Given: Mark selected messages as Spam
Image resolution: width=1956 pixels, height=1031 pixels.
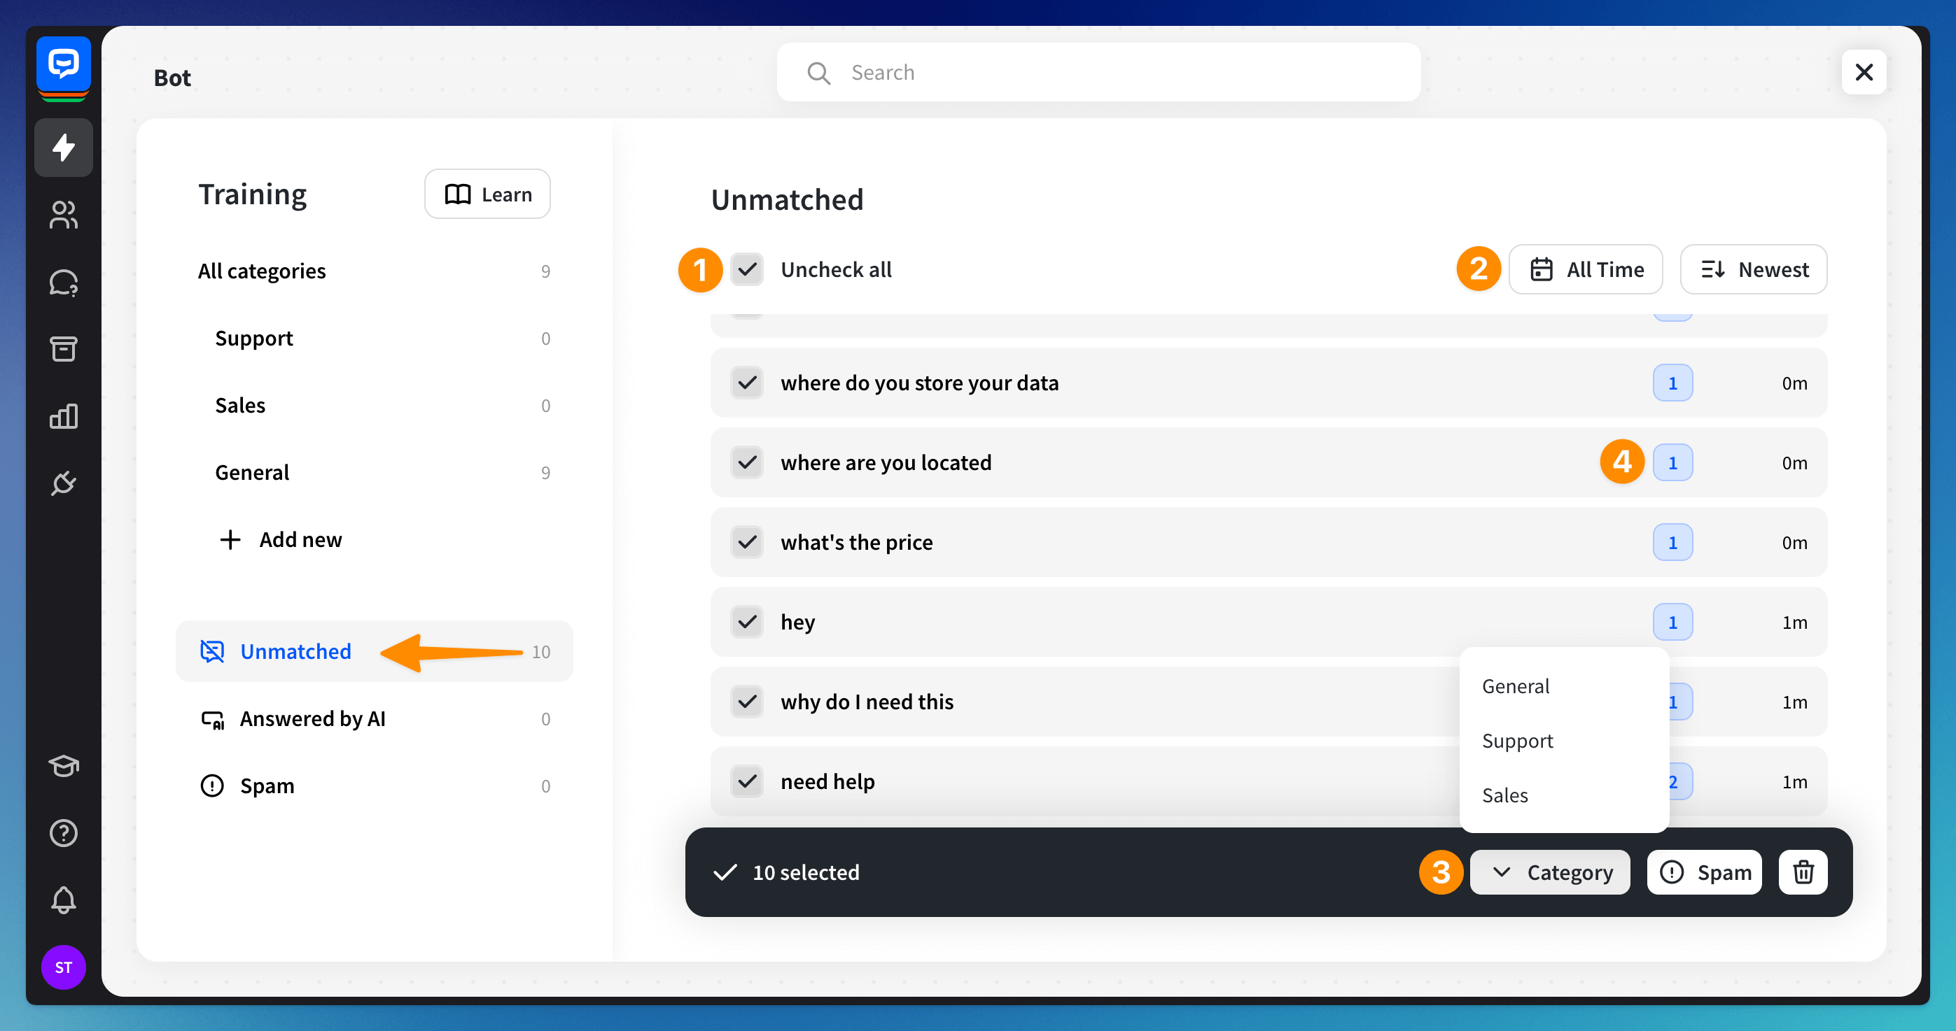Looking at the screenshot, I should (x=1704, y=872).
